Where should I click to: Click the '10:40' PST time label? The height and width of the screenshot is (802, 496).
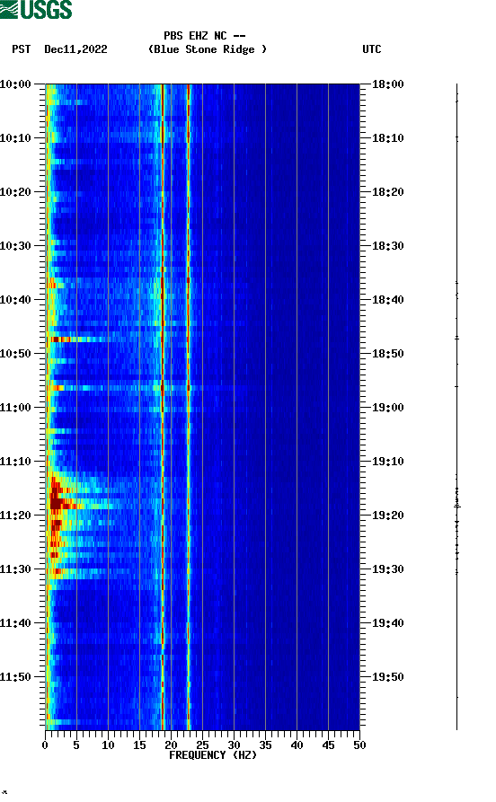[x=15, y=300]
